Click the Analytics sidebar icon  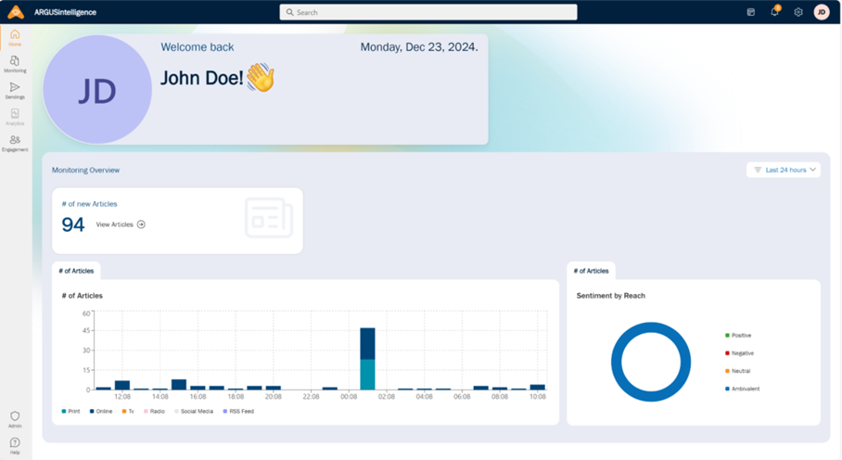point(15,116)
